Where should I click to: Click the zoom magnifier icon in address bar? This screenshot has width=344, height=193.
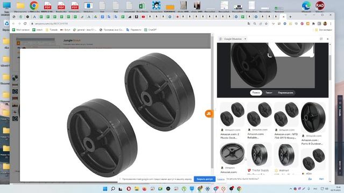point(255,24)
